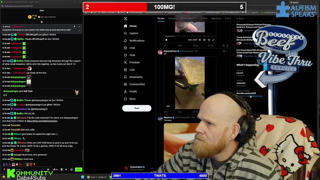
Task: Open the Authentic trending topic
Action: tap(241, 83)
